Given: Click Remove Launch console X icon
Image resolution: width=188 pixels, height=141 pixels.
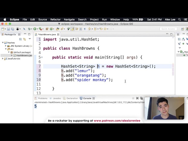Looking at the screenshot, I should 137,98.
